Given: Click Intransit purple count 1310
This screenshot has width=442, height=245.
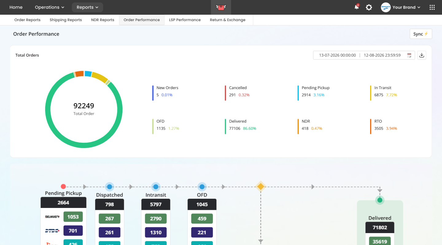Looking at the screenshot, I should click(156, 232).
